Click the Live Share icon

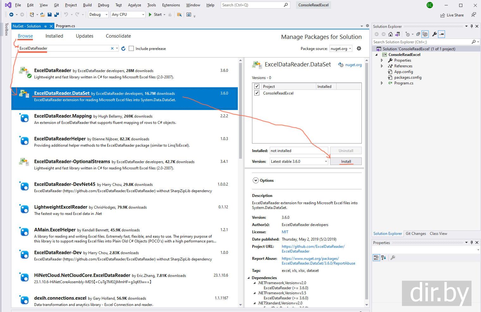[x=442, y=15]
